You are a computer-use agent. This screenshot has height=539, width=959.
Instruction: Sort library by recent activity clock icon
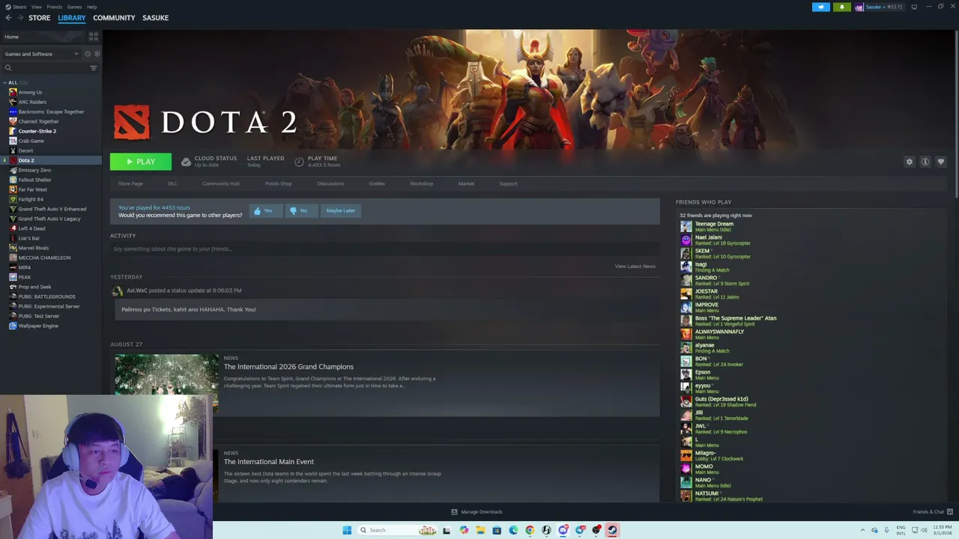[87, 54]
